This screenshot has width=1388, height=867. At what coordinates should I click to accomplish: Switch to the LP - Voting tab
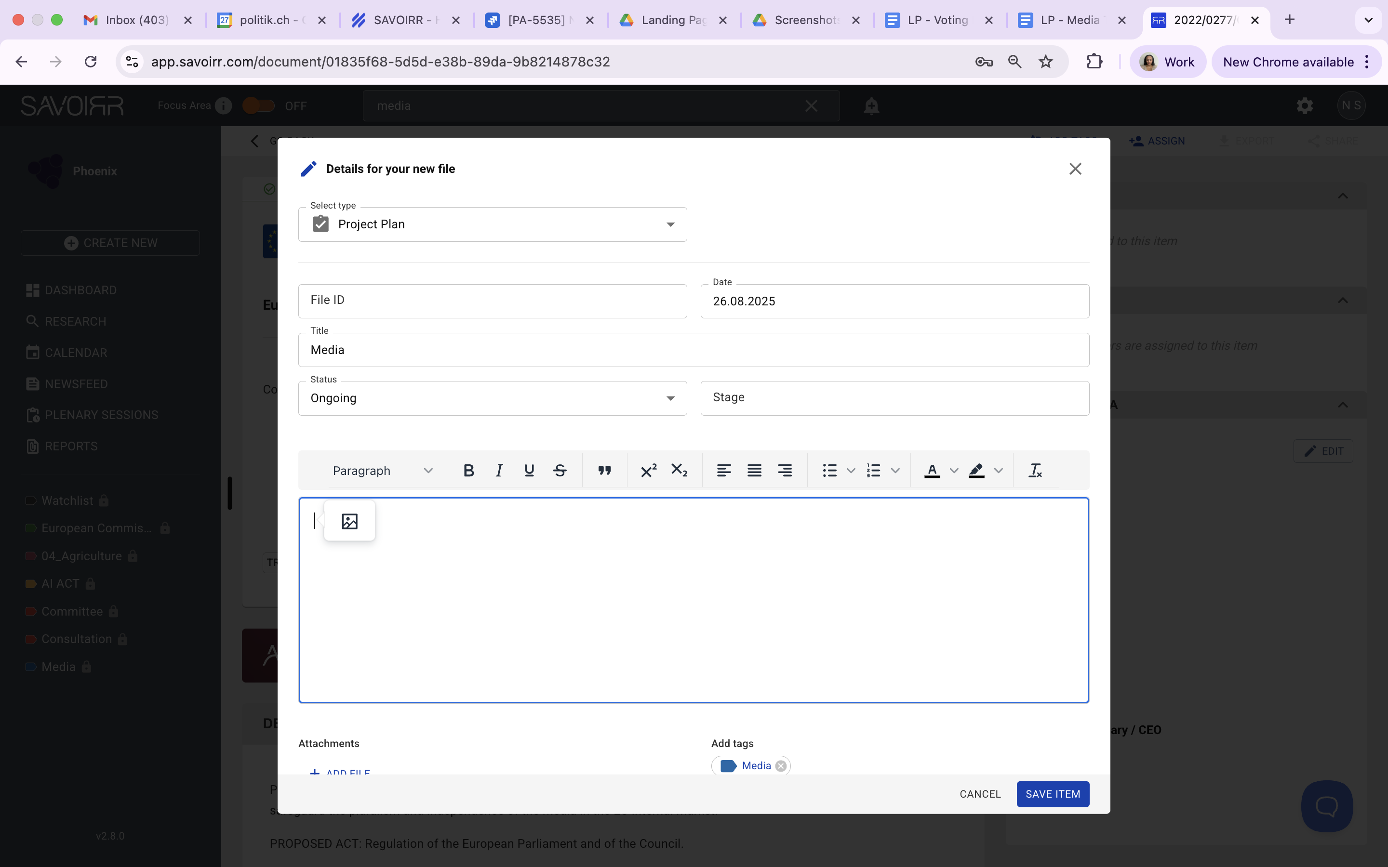point(939,20)
